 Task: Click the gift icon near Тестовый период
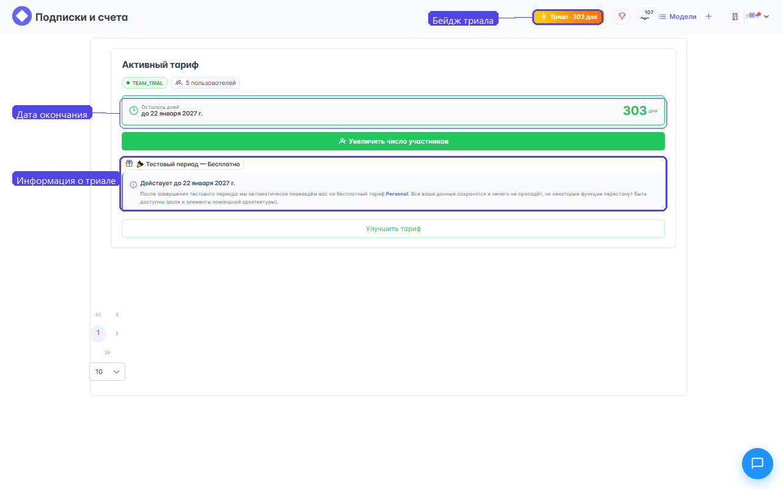pos(129,164)
